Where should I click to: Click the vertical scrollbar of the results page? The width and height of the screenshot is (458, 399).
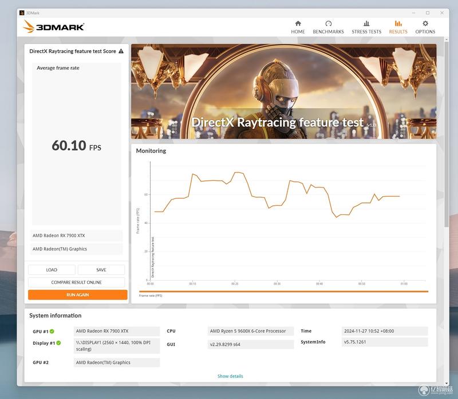click(x=447, y=134)
